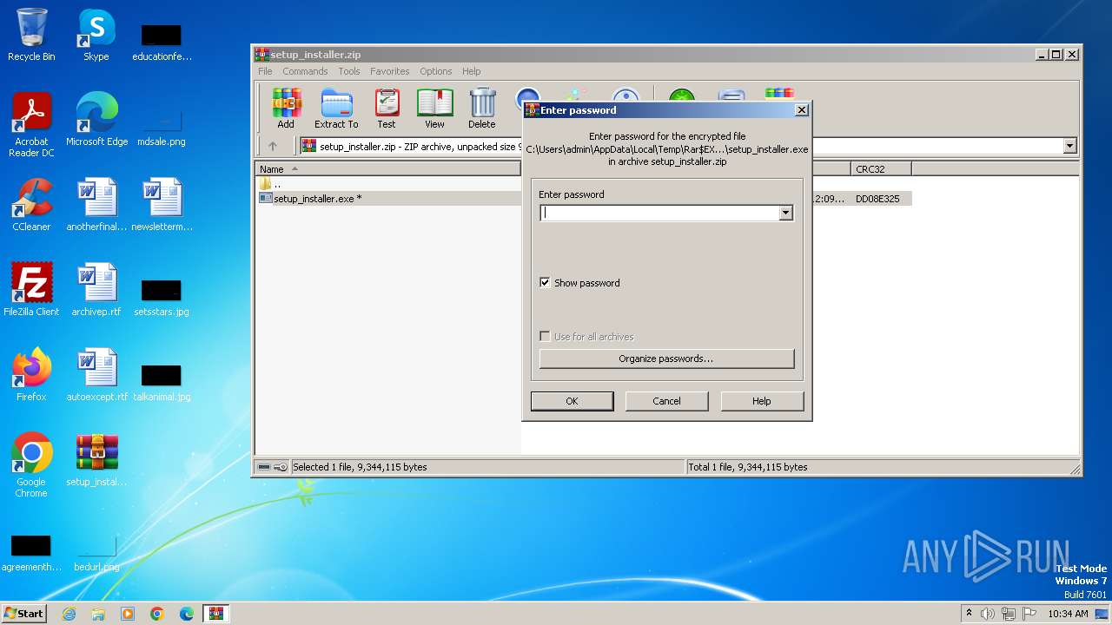This screenshot has width=1112, height=625.
Task: Click the drive icon in WinRAR status bar
Action: pos(264,467)
